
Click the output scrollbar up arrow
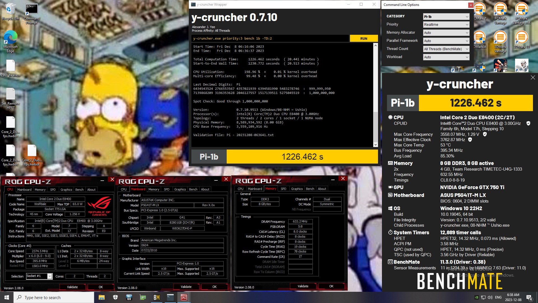click(375, 45)
